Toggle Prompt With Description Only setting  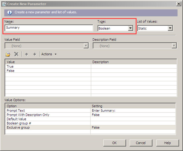click(x=133, y=115)
